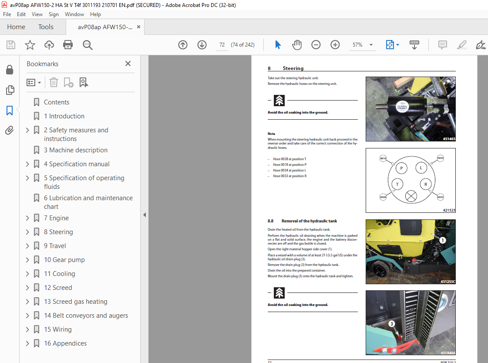Viewport: 488px width, 363px height.
Task: Expand the 11 Cooling bookmark
Action: click(27, 274)
